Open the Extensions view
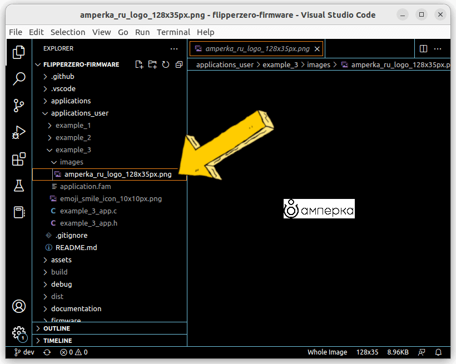This screenshot has width=456, height=364. (19, 159)
